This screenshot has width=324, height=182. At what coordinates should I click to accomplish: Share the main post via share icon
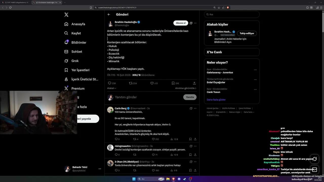tap(194, 83)
